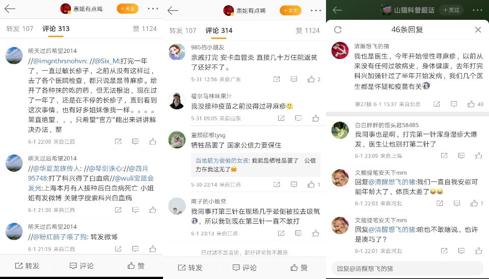Like 985的小朋友's comment
Image resolution: width=489 pixels, height=279 pixels.
pyautogui.click(x=311, y=79)
